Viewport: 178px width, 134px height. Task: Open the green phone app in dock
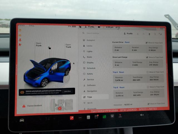104,117
